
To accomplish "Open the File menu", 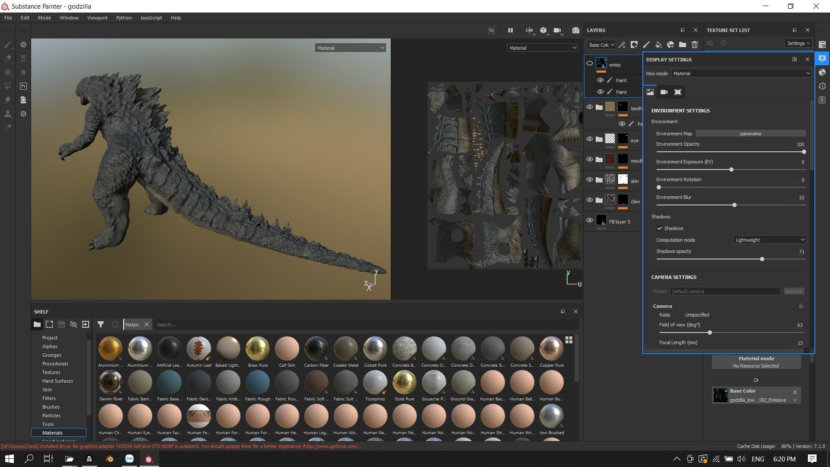I will point(8,18).
